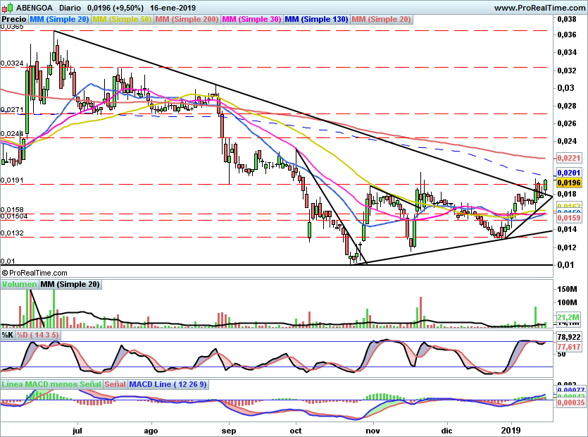
Task: Click the 0,0191 horizontal level label
Action: tap(12, 180)
